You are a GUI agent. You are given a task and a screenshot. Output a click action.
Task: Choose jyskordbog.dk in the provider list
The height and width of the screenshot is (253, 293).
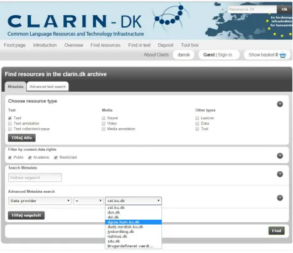point(134,232)
